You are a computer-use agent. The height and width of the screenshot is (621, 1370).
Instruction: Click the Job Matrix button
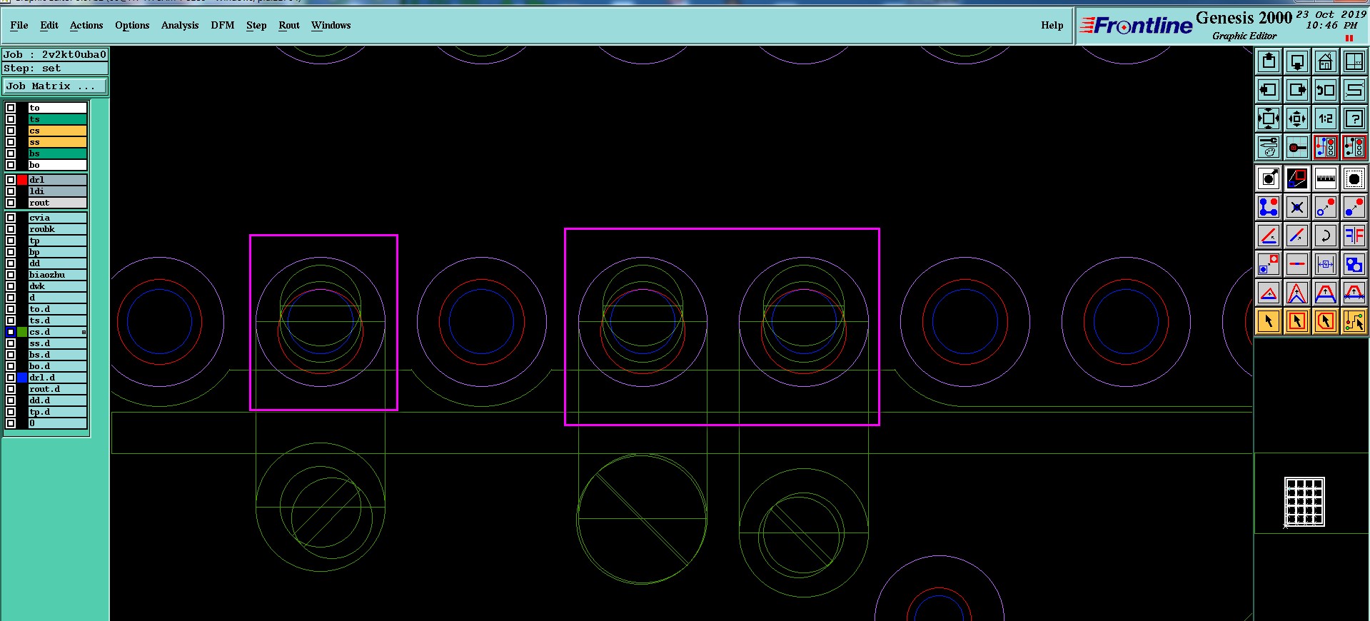coord(55,86)
